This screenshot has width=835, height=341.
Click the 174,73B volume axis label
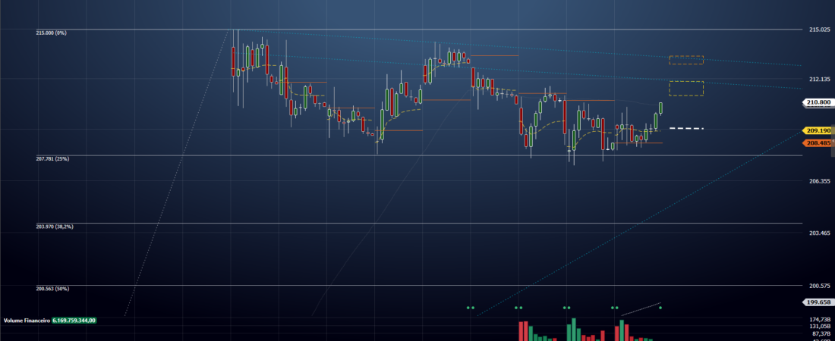coord(819,319)
